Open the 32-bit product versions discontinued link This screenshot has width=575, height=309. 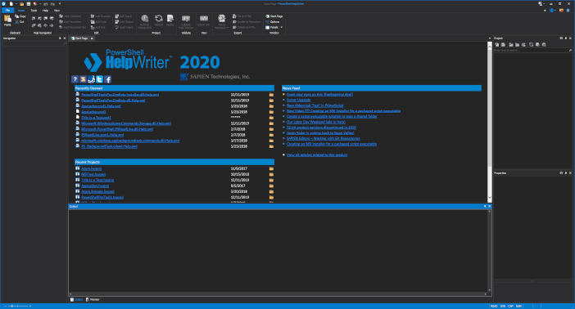[x=321, y=128]
